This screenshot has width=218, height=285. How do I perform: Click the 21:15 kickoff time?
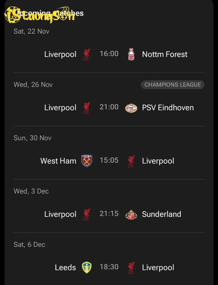click(x=109, y=214)
